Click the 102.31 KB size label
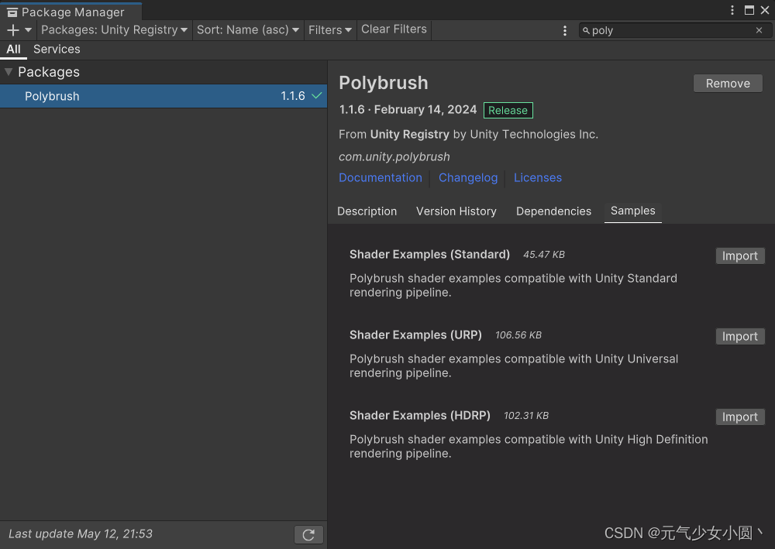Viewport: 775px width, 549px height. [526, 416]
